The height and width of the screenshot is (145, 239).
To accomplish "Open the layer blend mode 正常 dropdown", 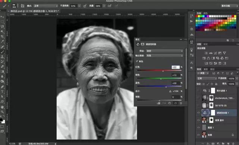I will 207,78.
